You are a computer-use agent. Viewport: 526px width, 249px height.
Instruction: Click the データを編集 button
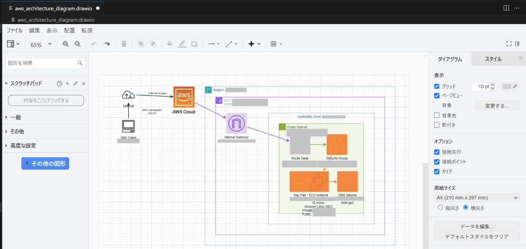pyautogui.click(x=477, y=226)
